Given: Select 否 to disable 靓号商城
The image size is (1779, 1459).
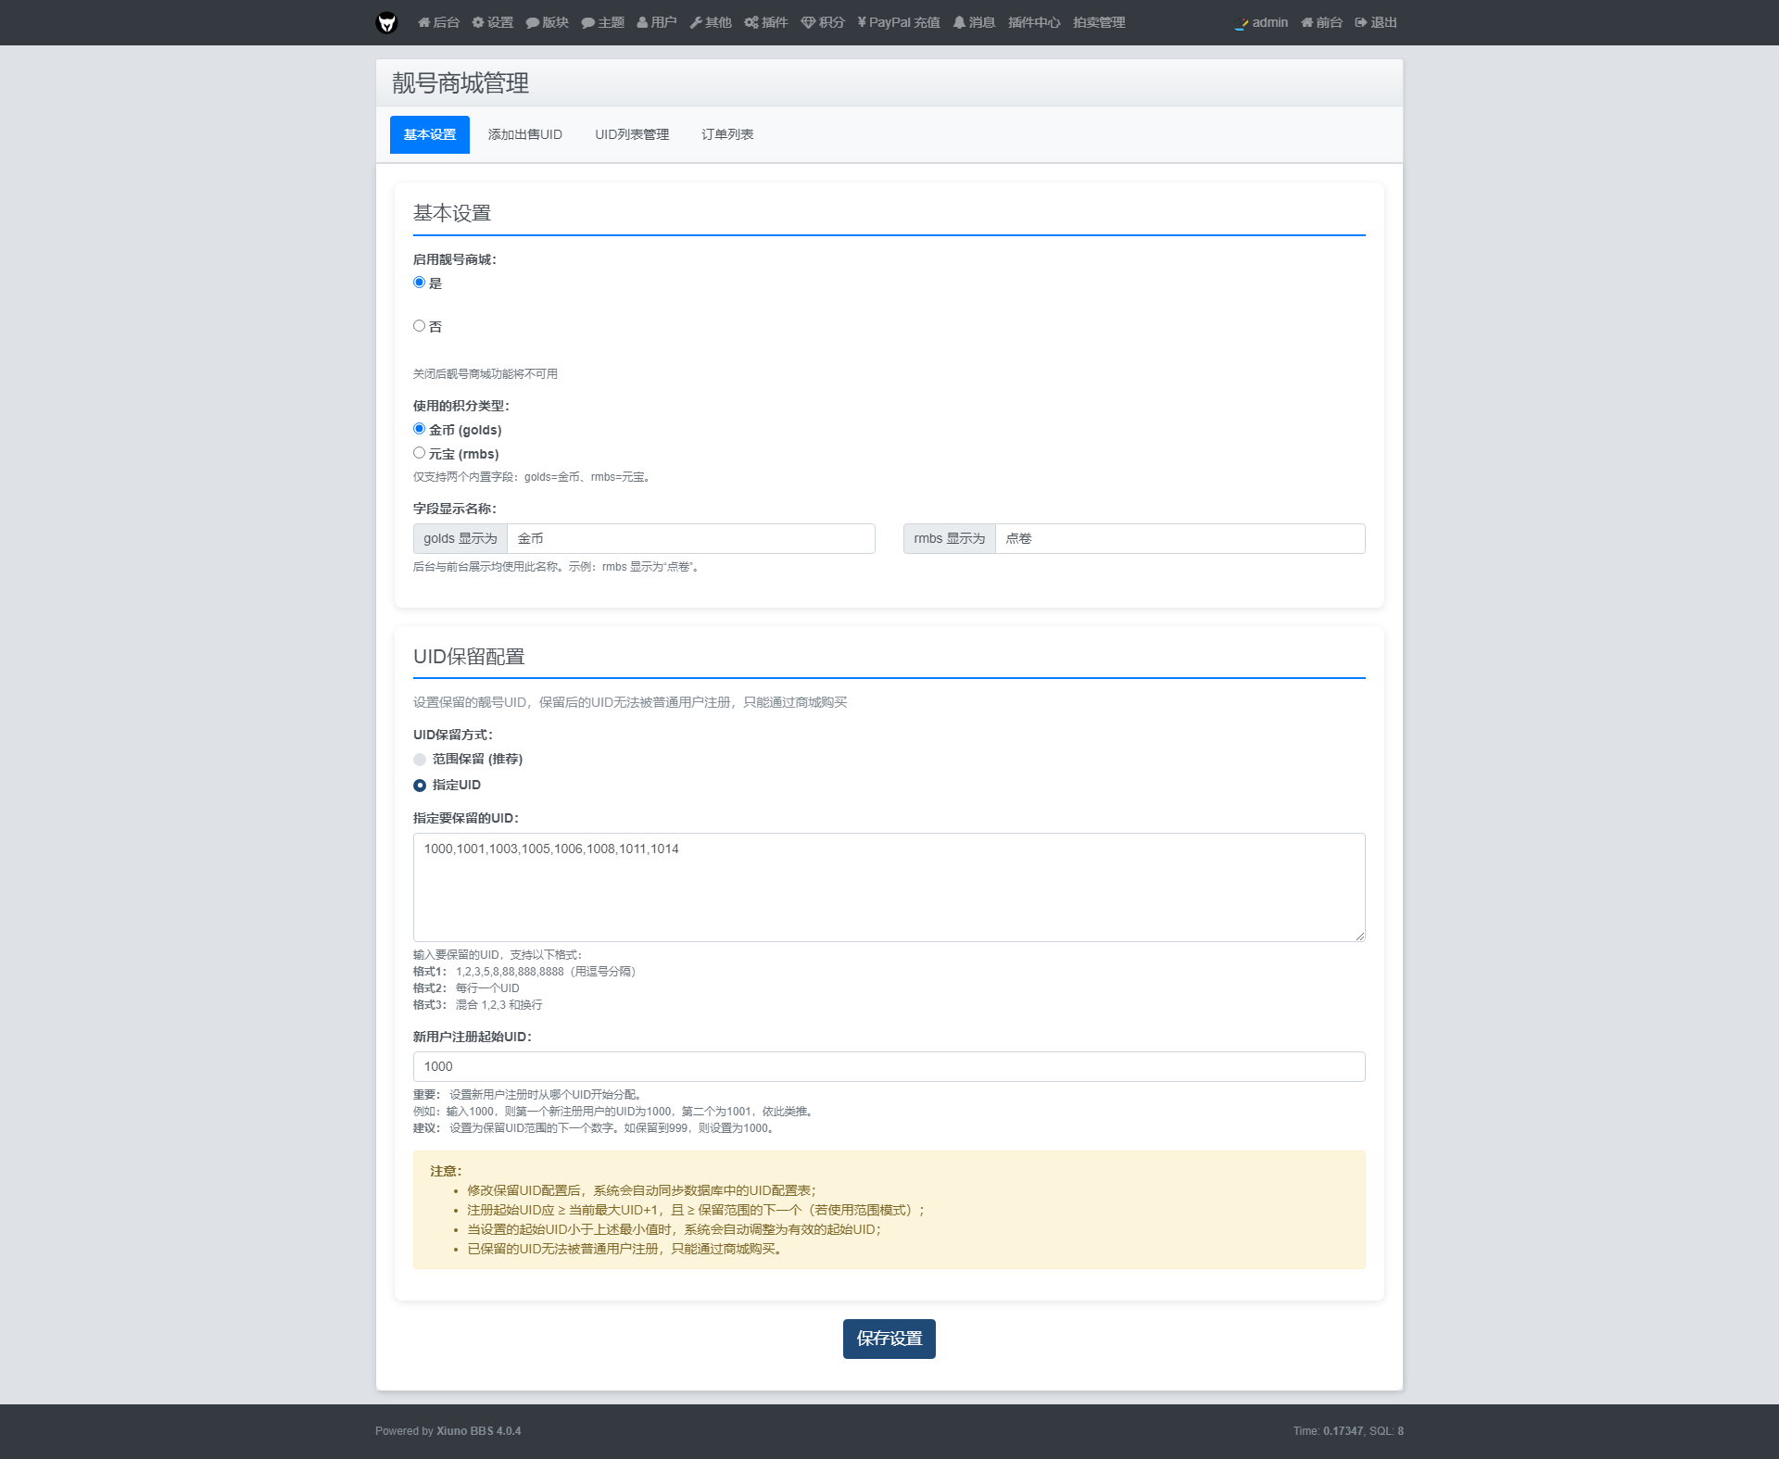Looking at the screenshot, I should click(419, 326).
